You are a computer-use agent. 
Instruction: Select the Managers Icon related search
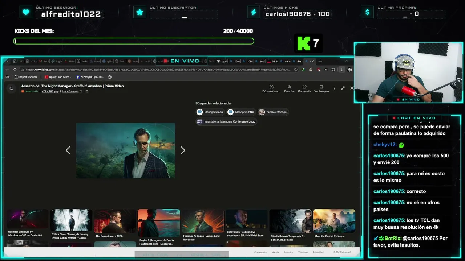pyautogui.click(x=210, y=112)
